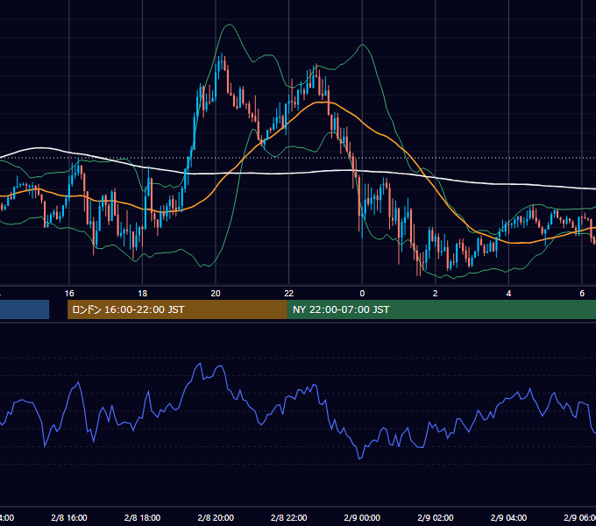Click the 2/9 02:00 date label
Screen dimensions: 596x526
point(436,518)
